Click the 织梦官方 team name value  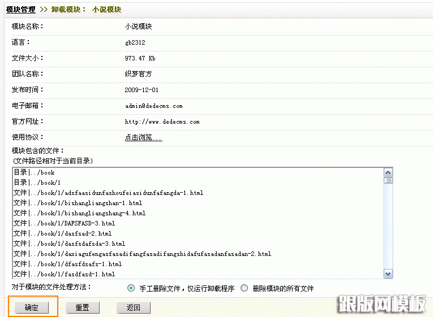pyautogui.click(x=138, y=74)
